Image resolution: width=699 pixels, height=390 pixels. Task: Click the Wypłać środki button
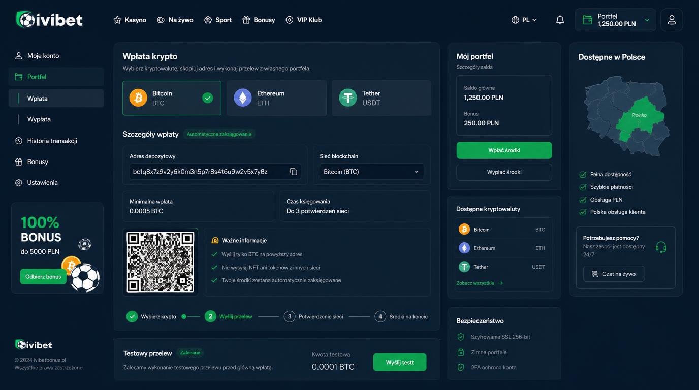pyautogui.click(x=504, y=172)
